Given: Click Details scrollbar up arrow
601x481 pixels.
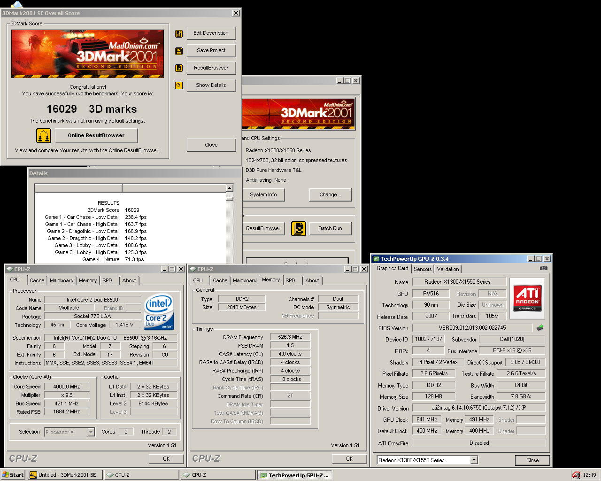Looking at the screenshot, I should click(230, 188).
